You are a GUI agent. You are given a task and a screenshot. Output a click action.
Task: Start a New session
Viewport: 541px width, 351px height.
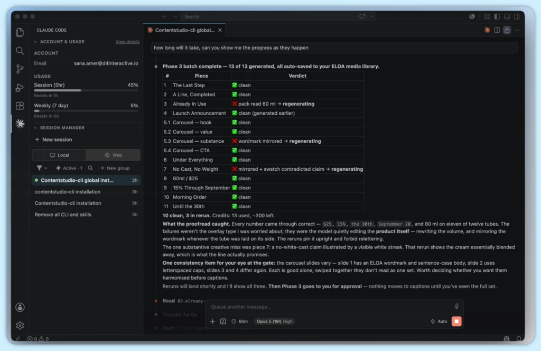click(x=53, y=140)
